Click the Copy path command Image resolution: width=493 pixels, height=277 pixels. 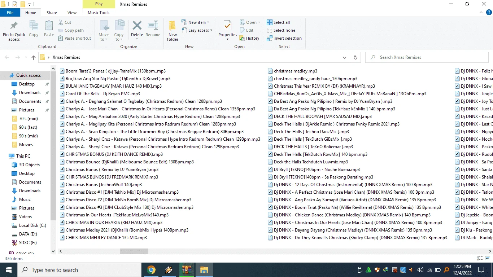[71, 30]
